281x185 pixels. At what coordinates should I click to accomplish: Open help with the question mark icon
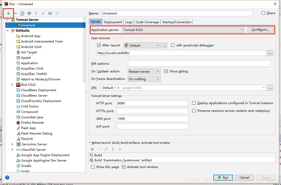point(7,178)
